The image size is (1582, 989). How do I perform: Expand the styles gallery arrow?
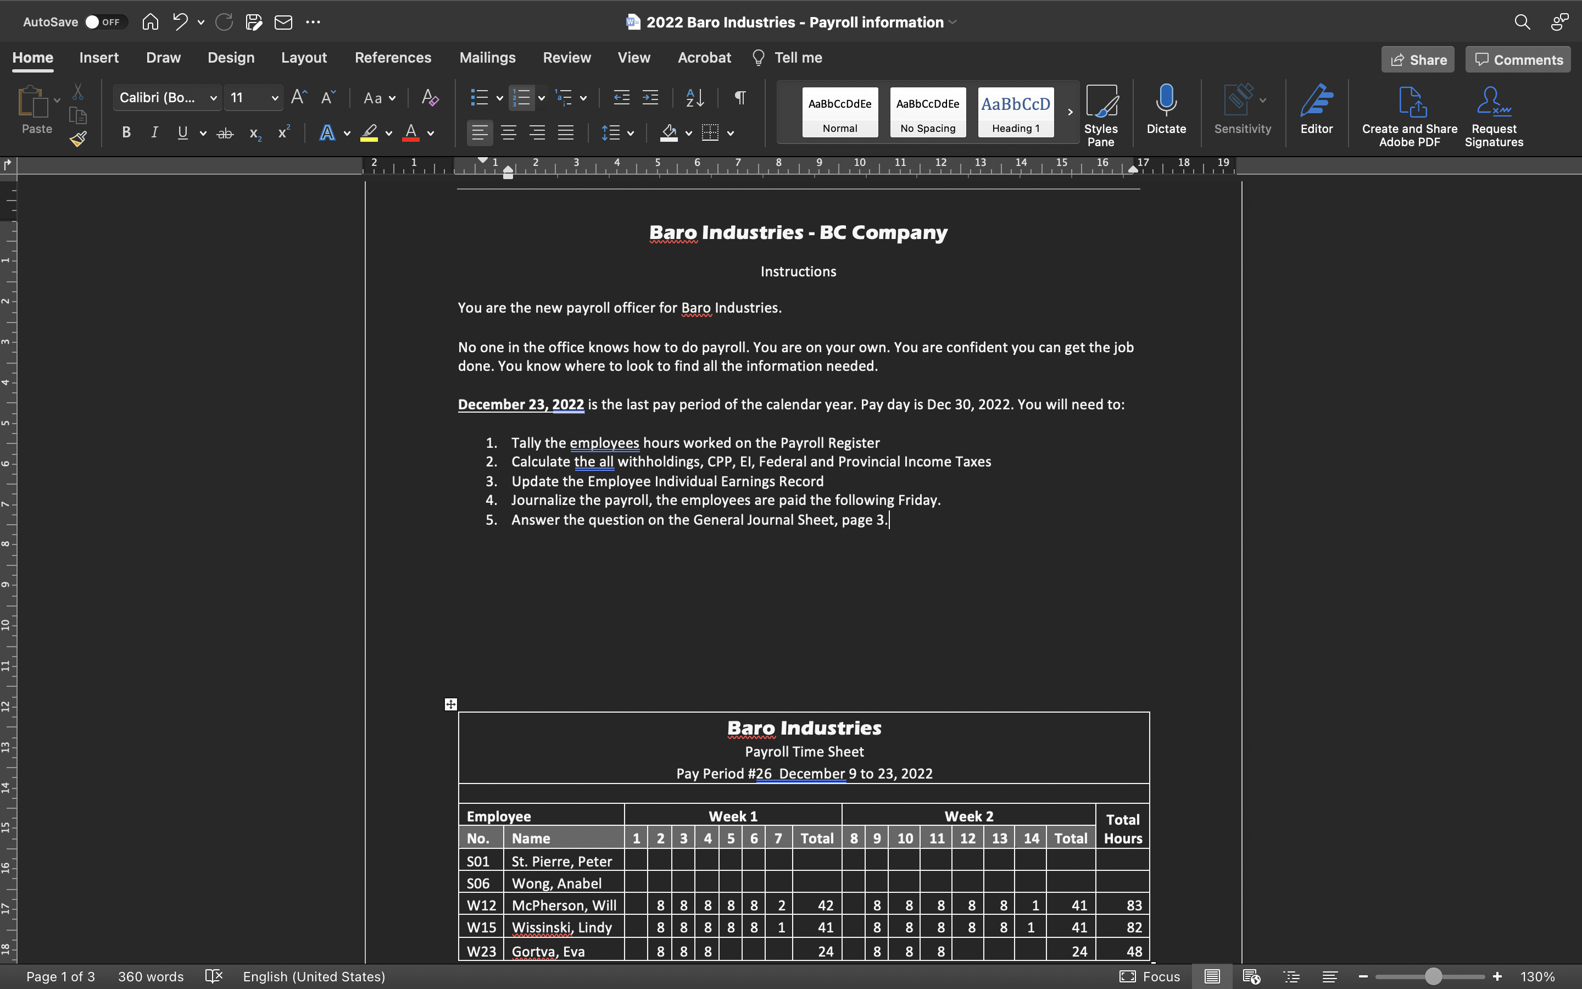(1070, 112)
